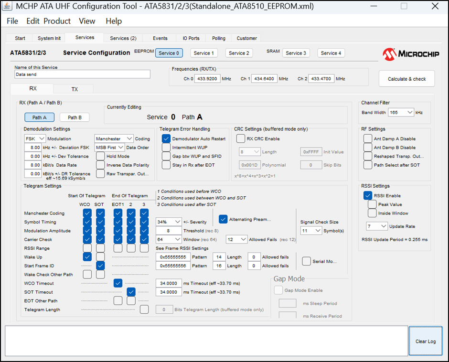Select SRAM Service 3 button
The image size is (449, 362).
[x=296, y=53]
